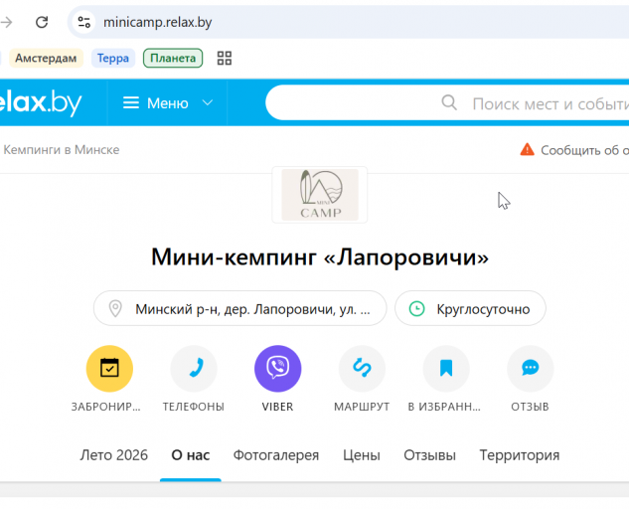Add to favorites bookmark icon
The image size is (629, 509).
coord(446,369)
